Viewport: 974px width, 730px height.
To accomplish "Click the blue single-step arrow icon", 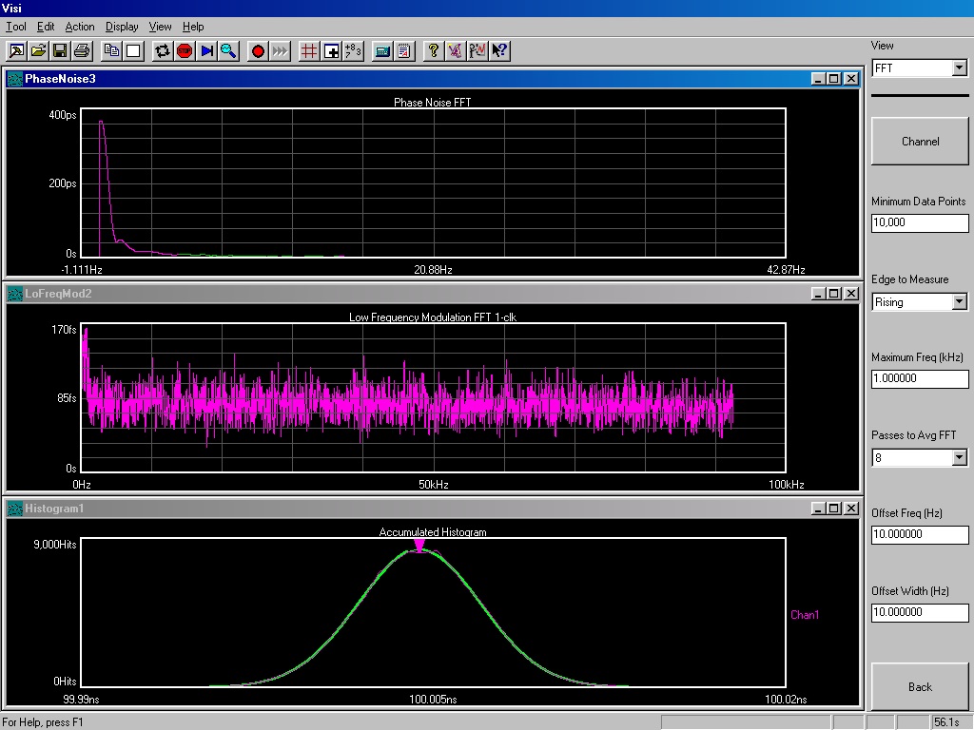I will [x=206, y=51].
